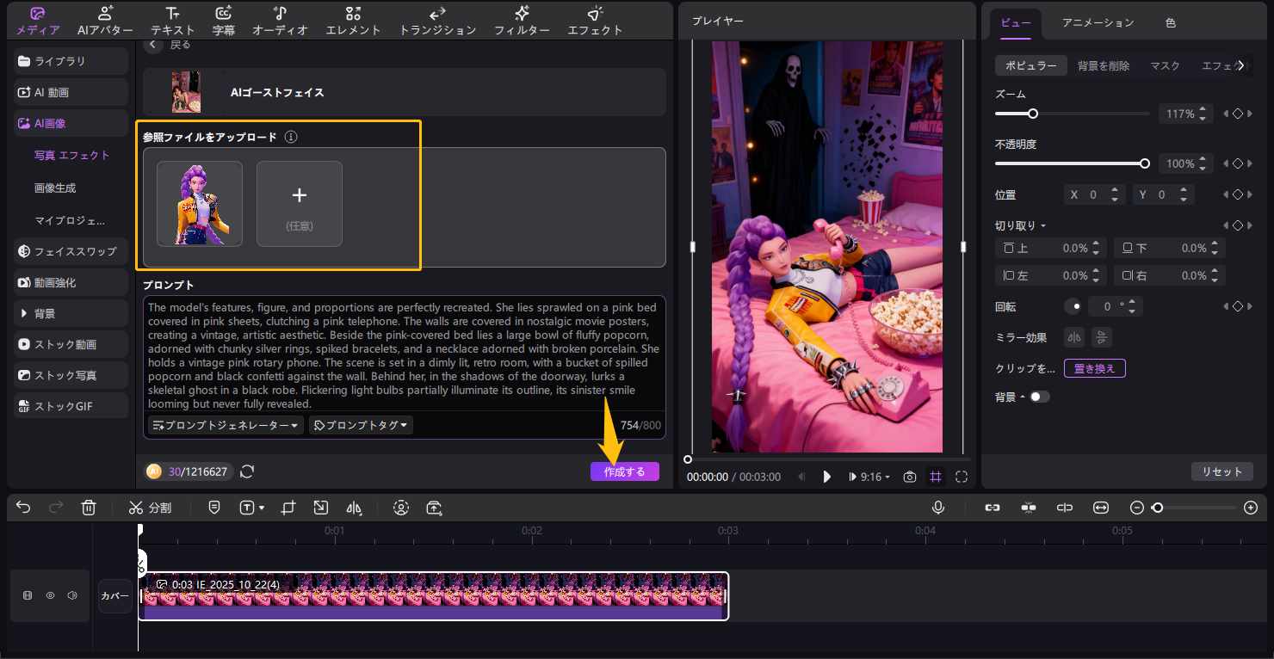
Task: Click the undo arrow icon
Action: (x=23, y=508)
